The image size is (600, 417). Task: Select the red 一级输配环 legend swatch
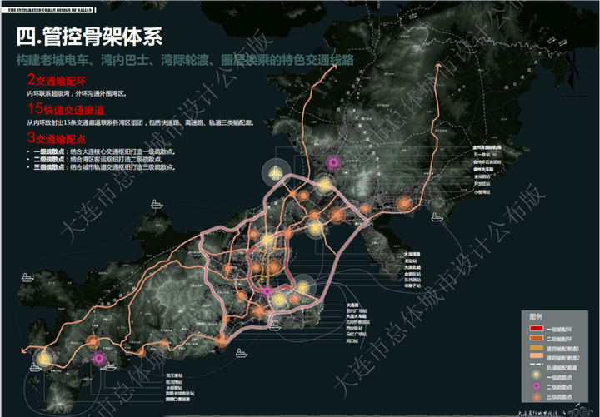click(x=537, y=328)
